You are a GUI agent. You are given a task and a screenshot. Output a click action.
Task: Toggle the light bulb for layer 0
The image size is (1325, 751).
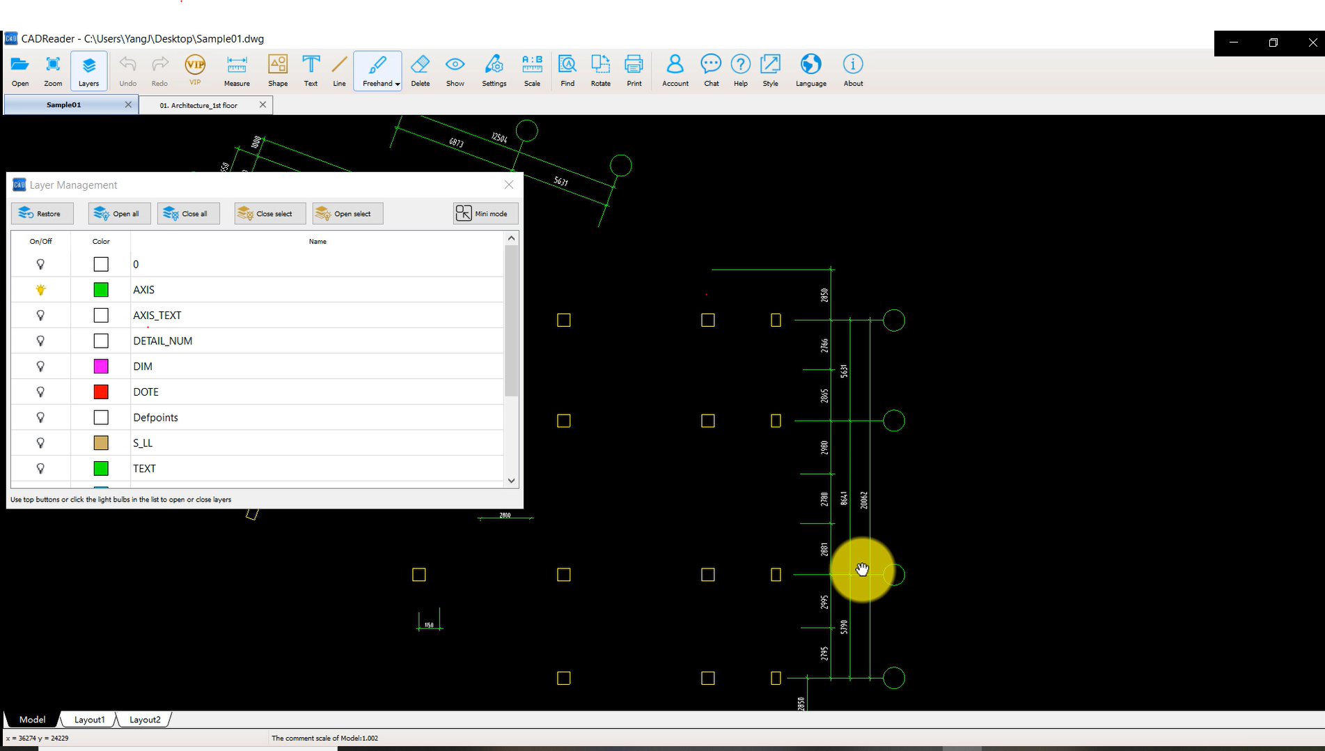(40, 265)
